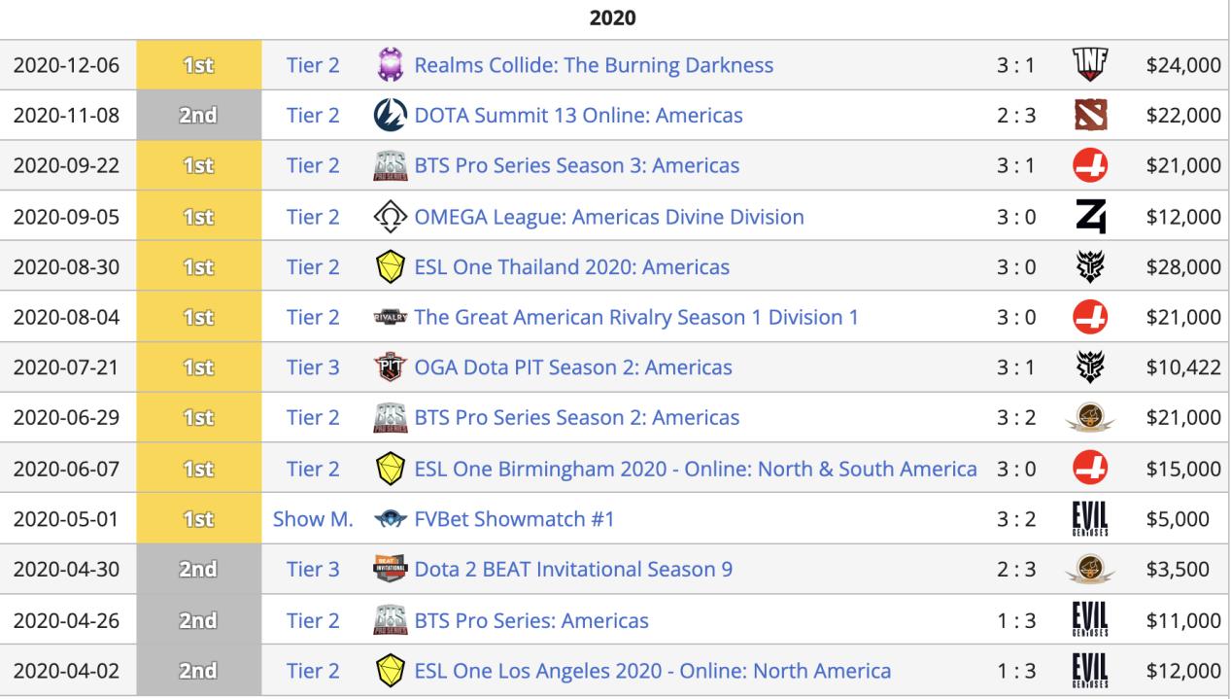Click the OMEGA League tournament logo icon

(x=389, y=217)
